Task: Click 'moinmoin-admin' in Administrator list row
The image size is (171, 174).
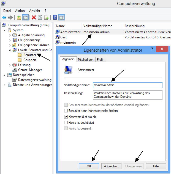Action: tap(96, 32)
